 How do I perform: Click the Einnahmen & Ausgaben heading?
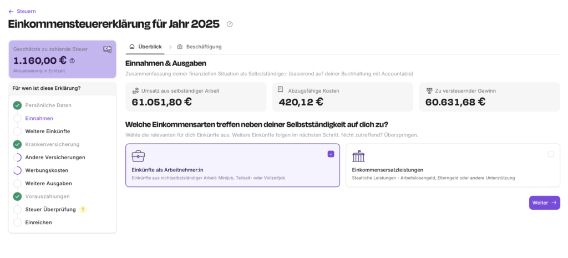coord(166,63)
